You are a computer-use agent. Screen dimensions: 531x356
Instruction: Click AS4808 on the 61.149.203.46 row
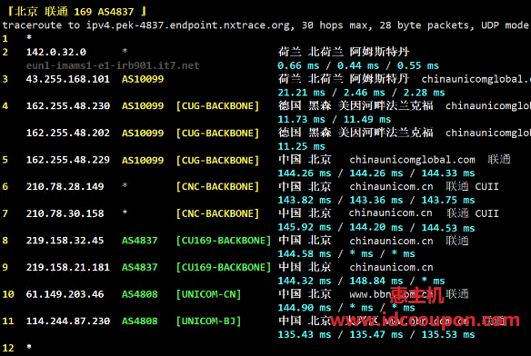[x=139, y=294]
